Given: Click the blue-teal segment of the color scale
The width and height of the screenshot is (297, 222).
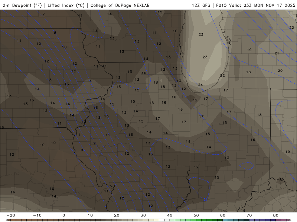Looking at the screenshot, I should coord(236,220).
